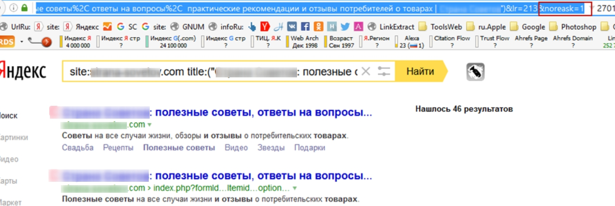
Task: Expand the second result's URL arrow
Action: click(295, 188)
